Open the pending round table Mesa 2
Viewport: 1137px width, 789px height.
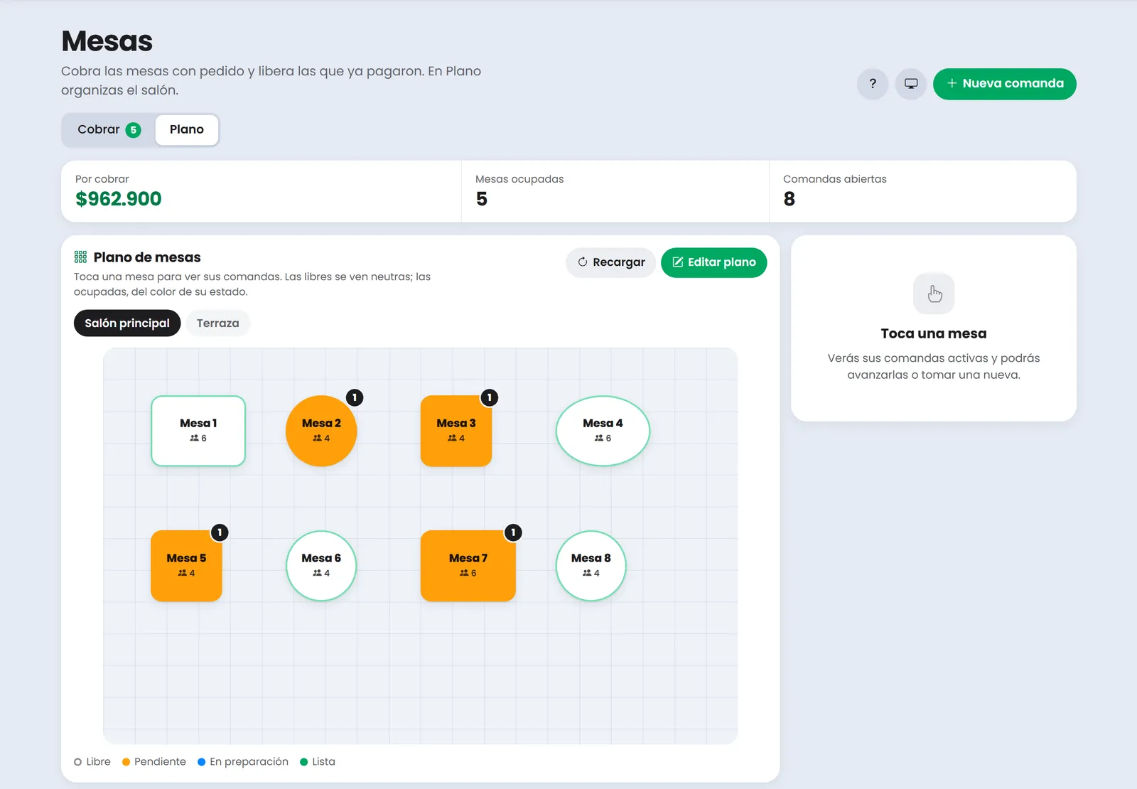coord(321,431)
